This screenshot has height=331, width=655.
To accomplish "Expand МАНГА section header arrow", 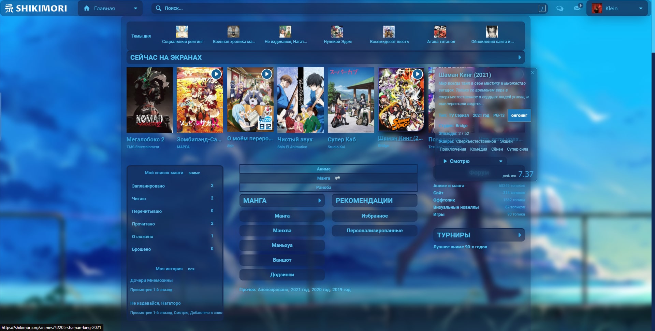I will pyautogui.click(x=320, y=201).
